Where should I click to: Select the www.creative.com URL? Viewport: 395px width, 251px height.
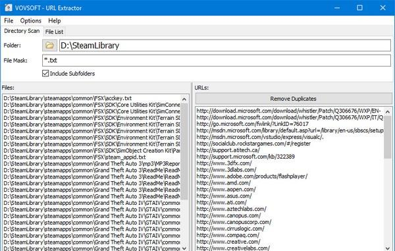click(228, 242)
